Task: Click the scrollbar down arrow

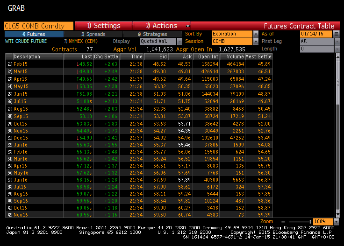Action: tap(338, 215)
